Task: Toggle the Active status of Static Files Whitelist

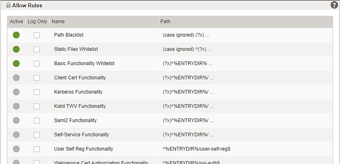Action: click(16, 49)
